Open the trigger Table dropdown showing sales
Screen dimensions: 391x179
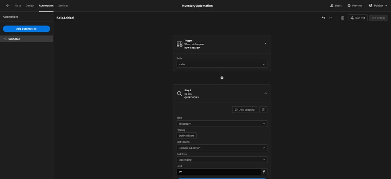[x=222, y=64]
